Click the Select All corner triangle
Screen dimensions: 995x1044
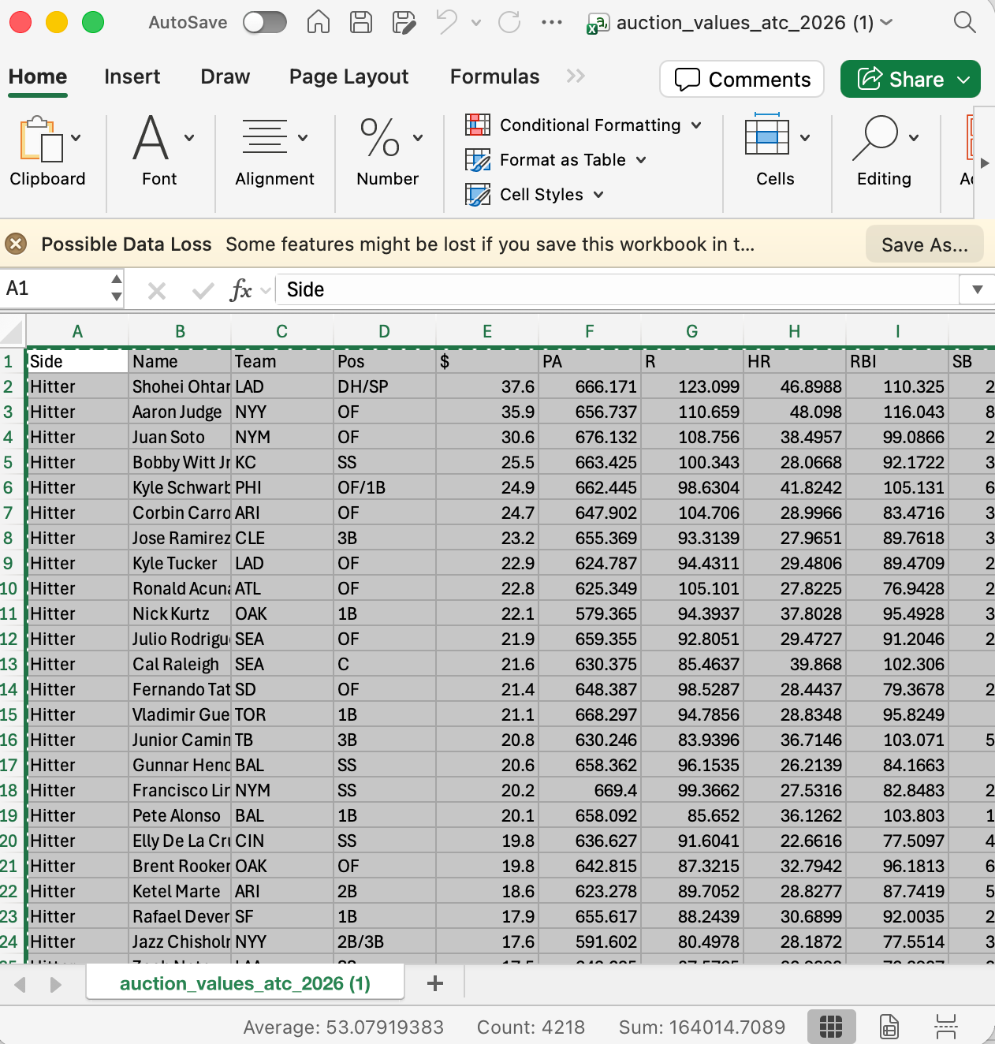pyautogui.click(x=13, y=331)
